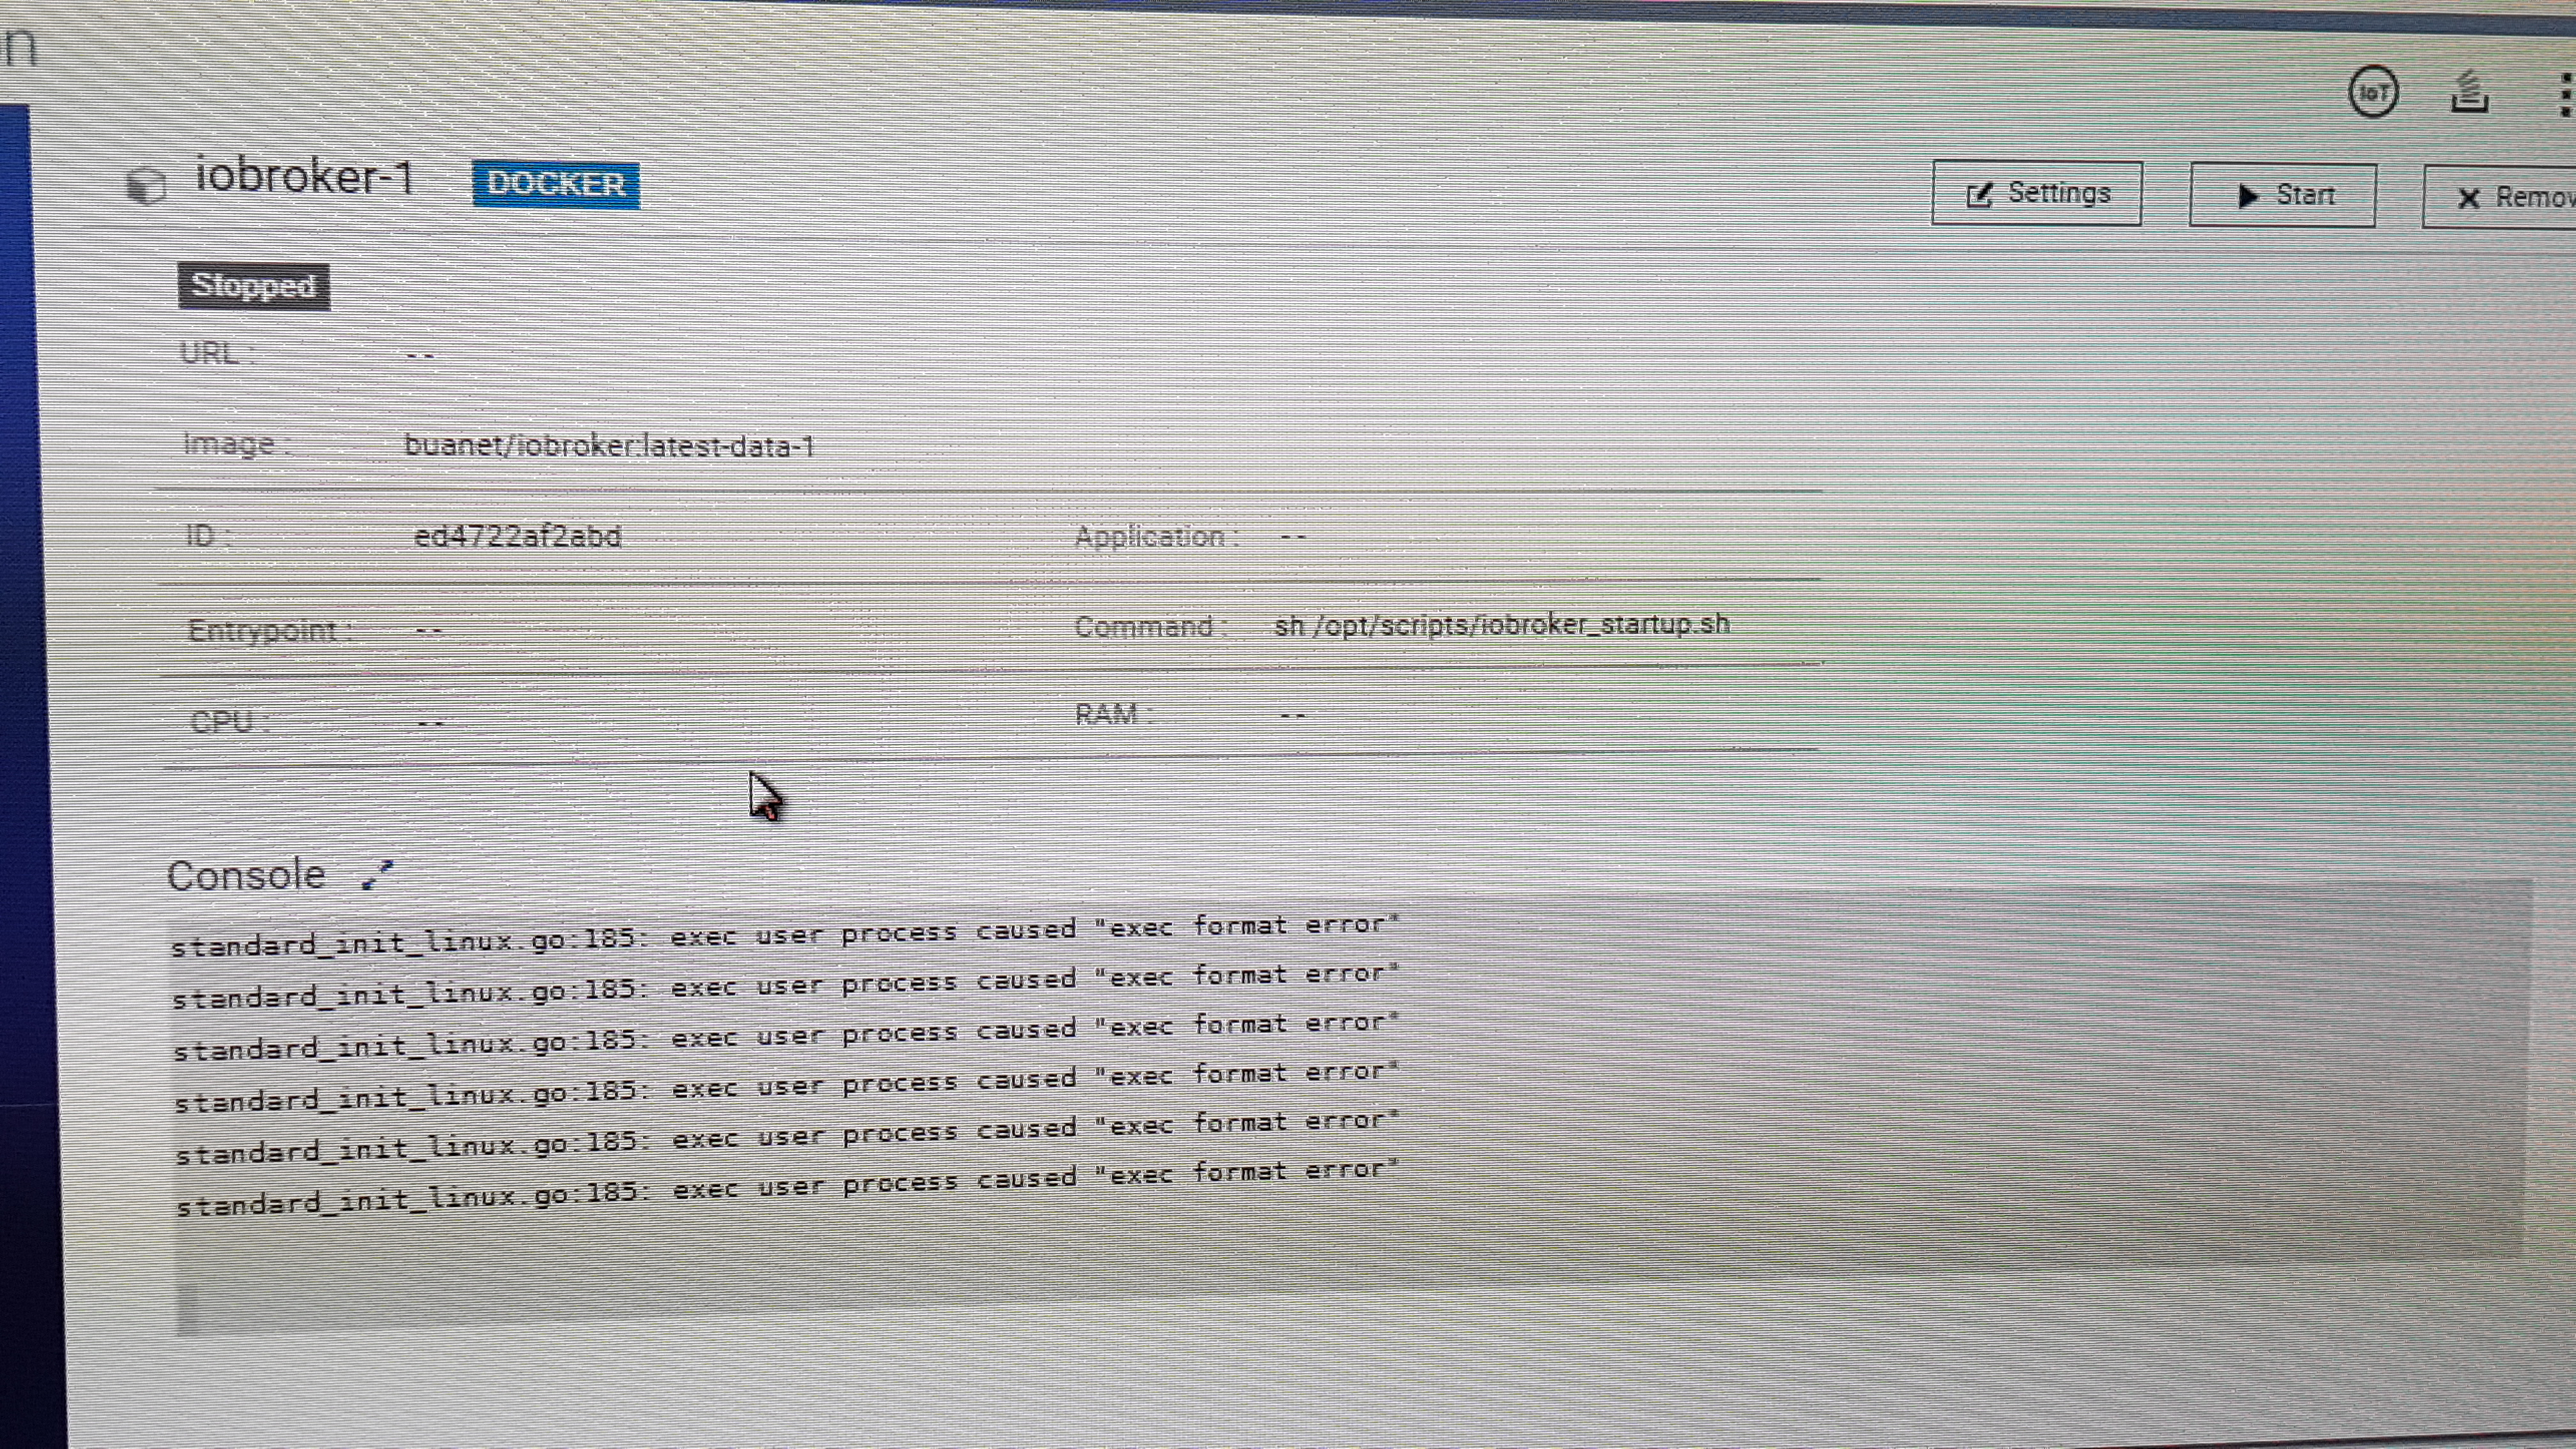Select the Application label

1157,537
